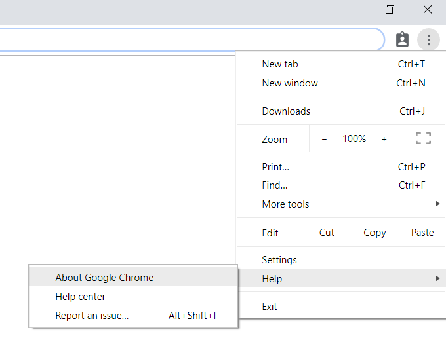446x338 pixels.
Task: Open Settings from the Chrome menu
Action: (341, 259)
